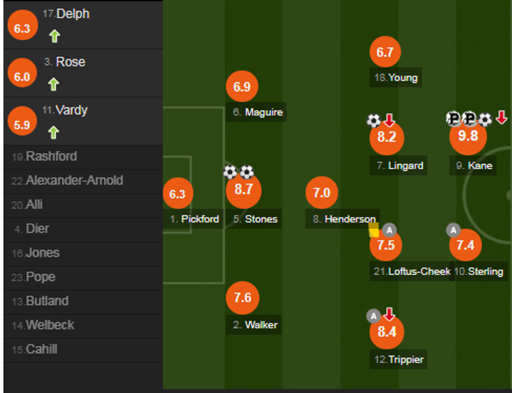Click the goal ball icon above Lingard
This screenshot has height=393, width=512.
(x=374, y=121)
